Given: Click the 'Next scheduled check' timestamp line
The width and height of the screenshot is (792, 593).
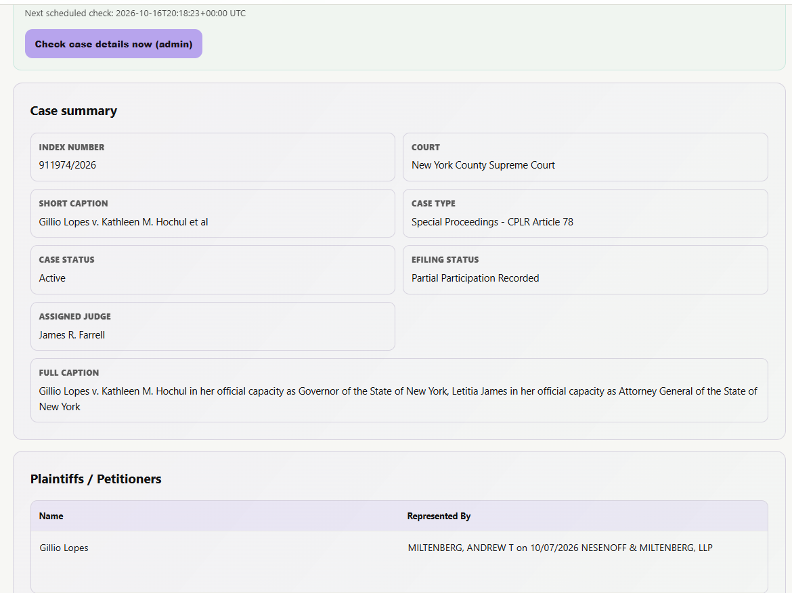Looking at the screenshot, I should point(135,13).
